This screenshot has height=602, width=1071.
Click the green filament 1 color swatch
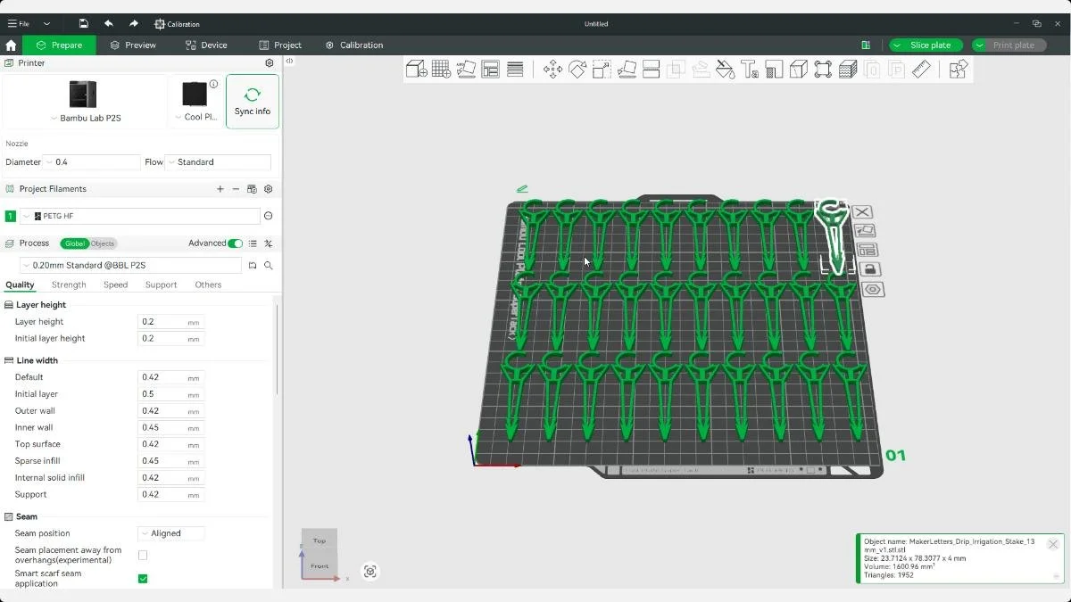[11, 216]
